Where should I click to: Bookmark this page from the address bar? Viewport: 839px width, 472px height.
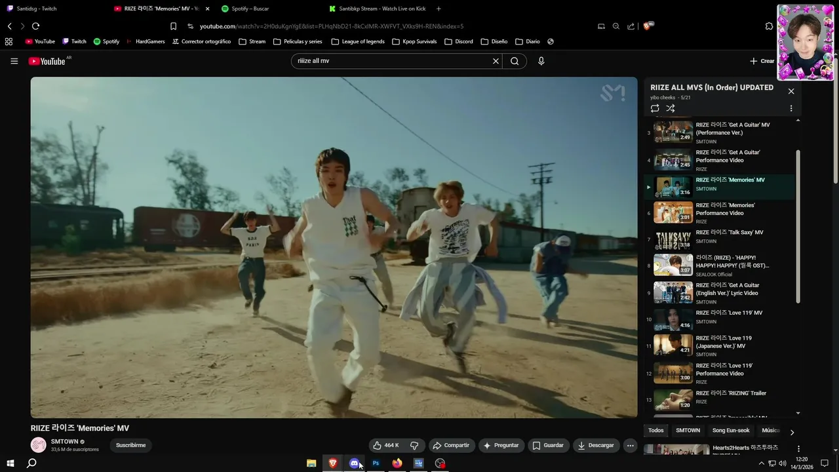click(173, 26)
